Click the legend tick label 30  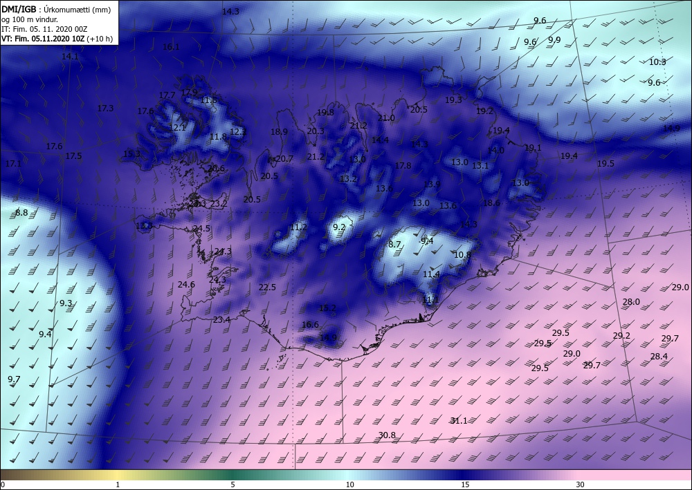pos(581,484)
